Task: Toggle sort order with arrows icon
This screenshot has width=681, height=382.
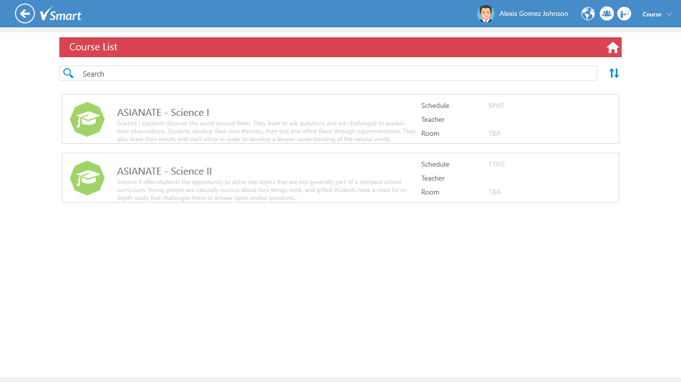Action: (x=614, y=73)
